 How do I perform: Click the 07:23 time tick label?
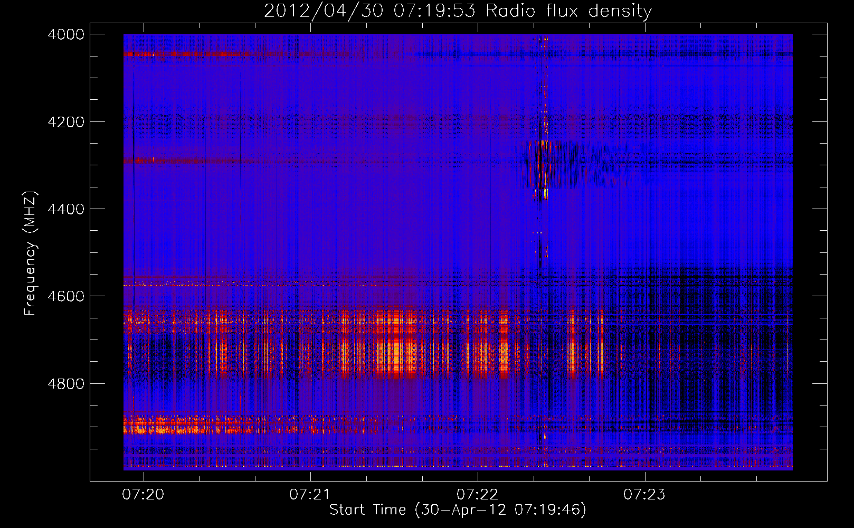pos(644,494)
